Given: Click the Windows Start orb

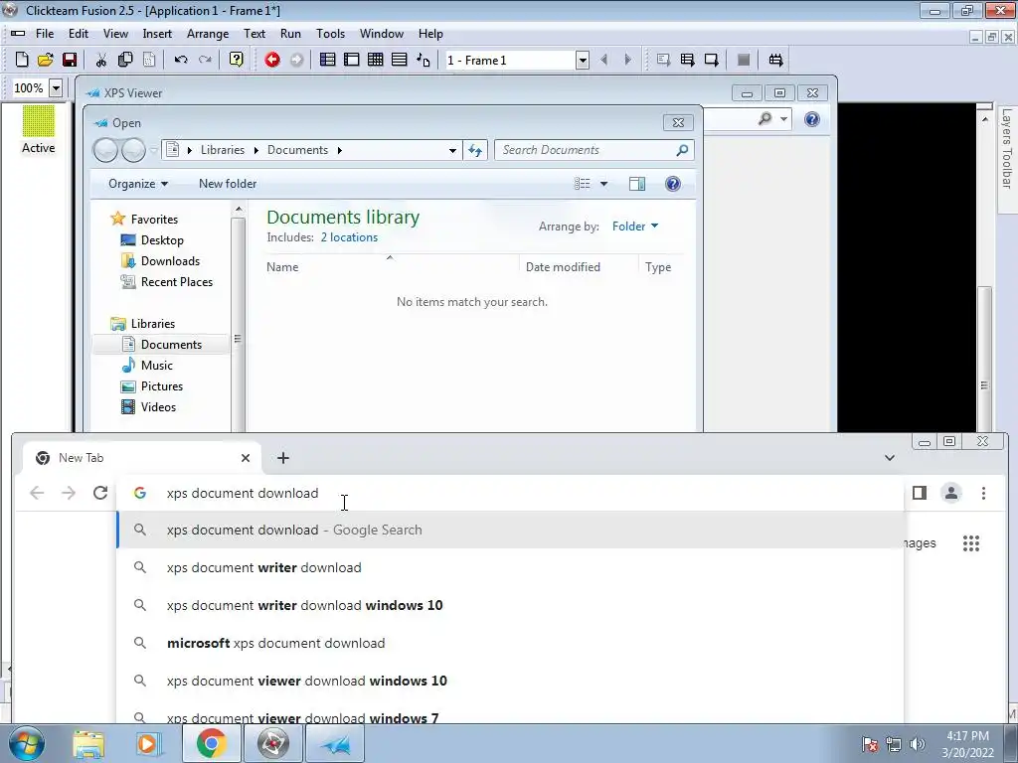Looking at the screenshot, I should [27, 743].
